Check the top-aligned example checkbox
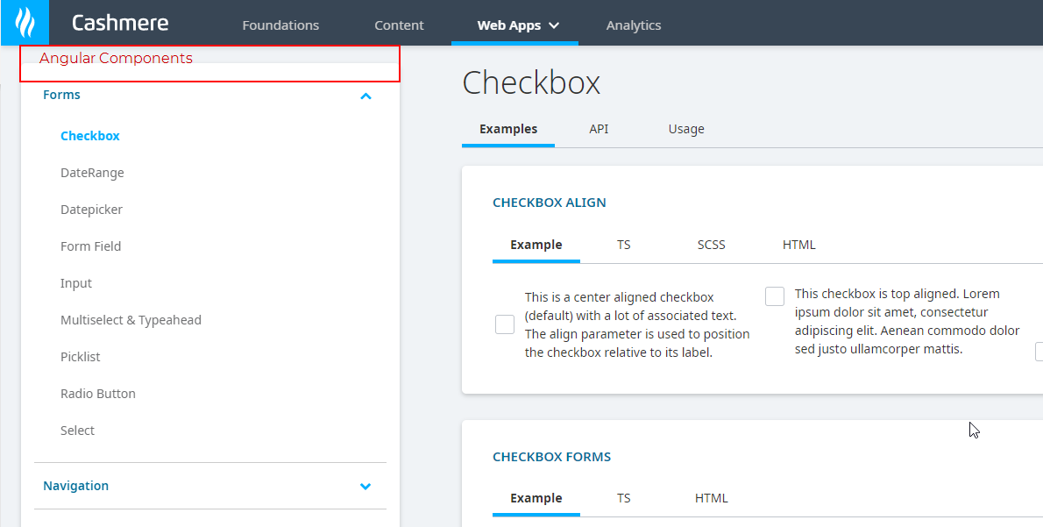This screenshot has width=1043, height=527. tap(775, 296)
